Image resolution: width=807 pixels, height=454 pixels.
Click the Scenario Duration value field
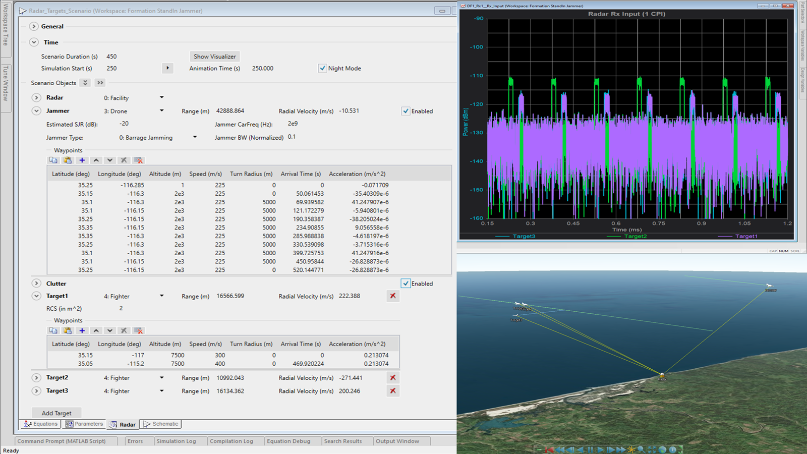(112, 56)
